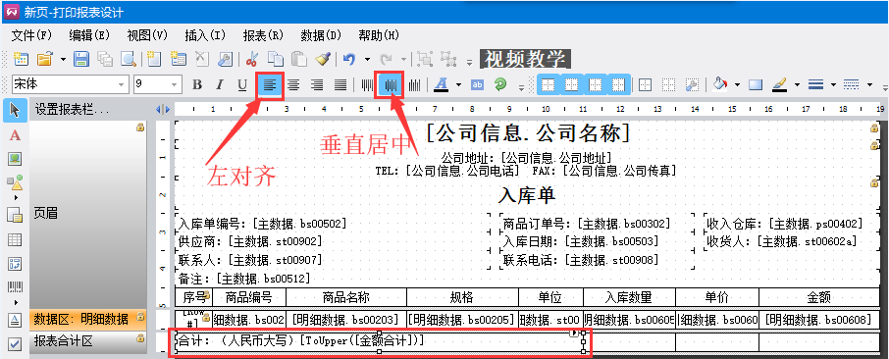Click the fill color paint bucket
Screen dimensions: 889x359
coord(719,85)
